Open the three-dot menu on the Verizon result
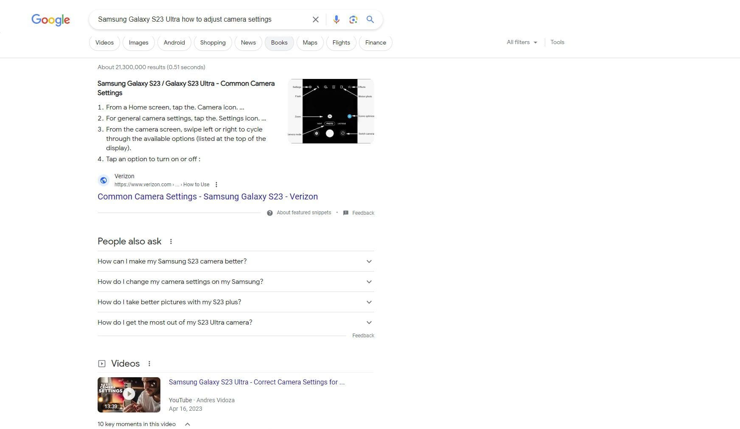The height and width of the screenshot is (429, 740). [216, 184]
